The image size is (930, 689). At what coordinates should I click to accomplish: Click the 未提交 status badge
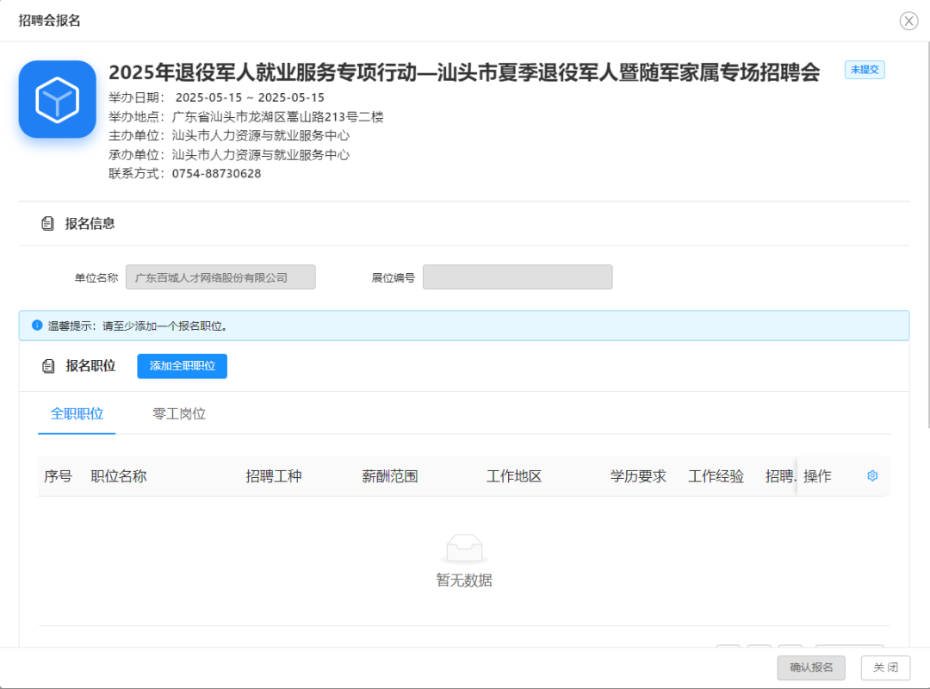click(x=864, y=70)
